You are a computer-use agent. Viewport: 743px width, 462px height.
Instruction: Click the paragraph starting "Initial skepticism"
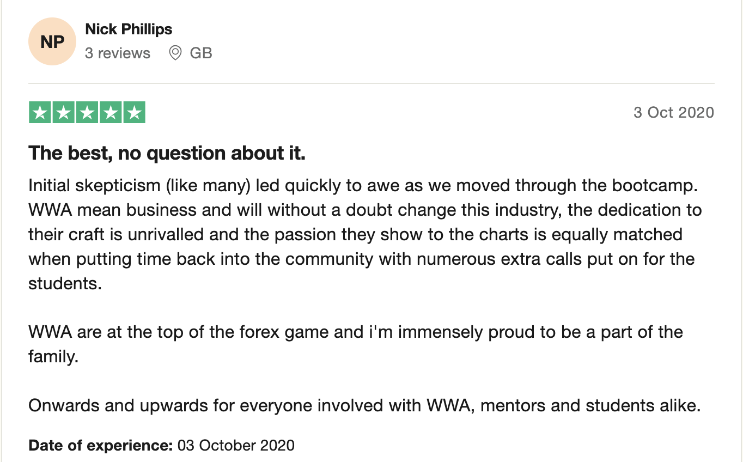(360, 234)
